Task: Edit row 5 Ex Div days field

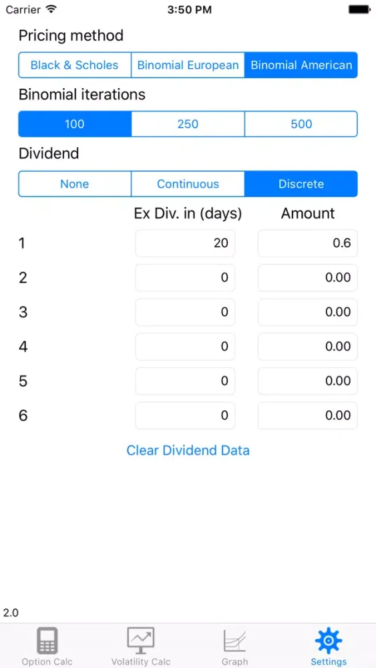Action: click(185, 381)
